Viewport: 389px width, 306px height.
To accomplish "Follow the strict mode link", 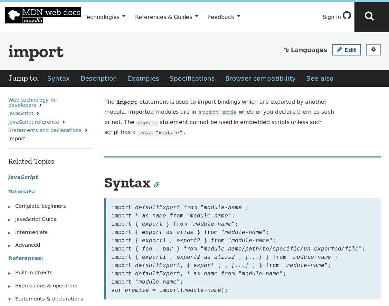I will tap(217, 112).
